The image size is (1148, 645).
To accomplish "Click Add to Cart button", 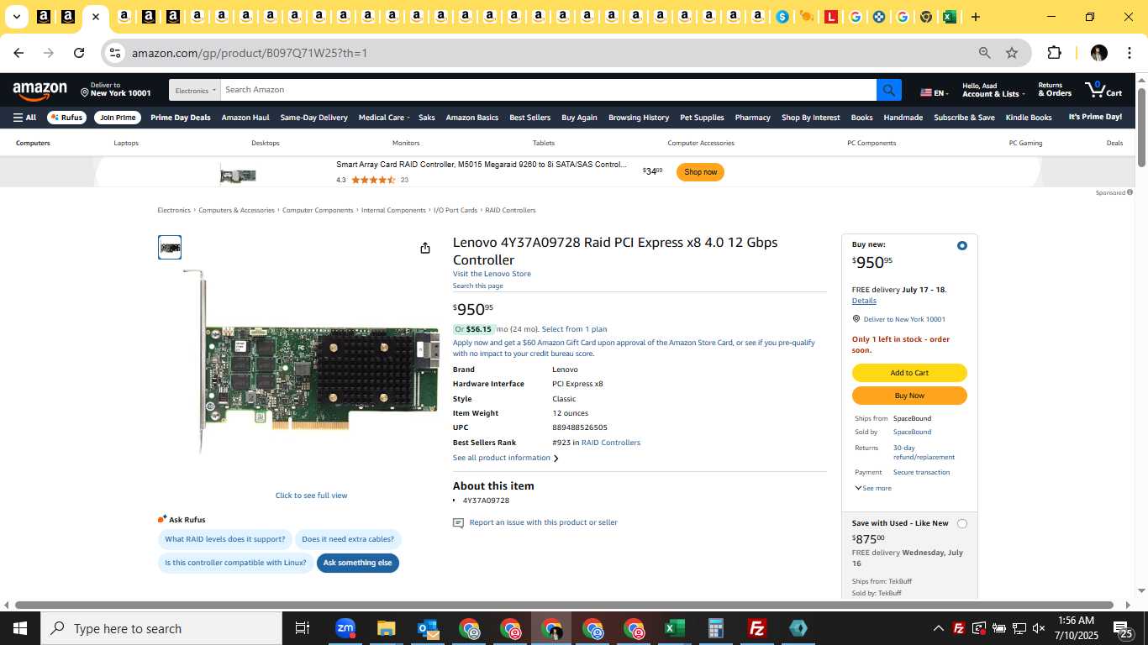I will (x=909, y=373).
